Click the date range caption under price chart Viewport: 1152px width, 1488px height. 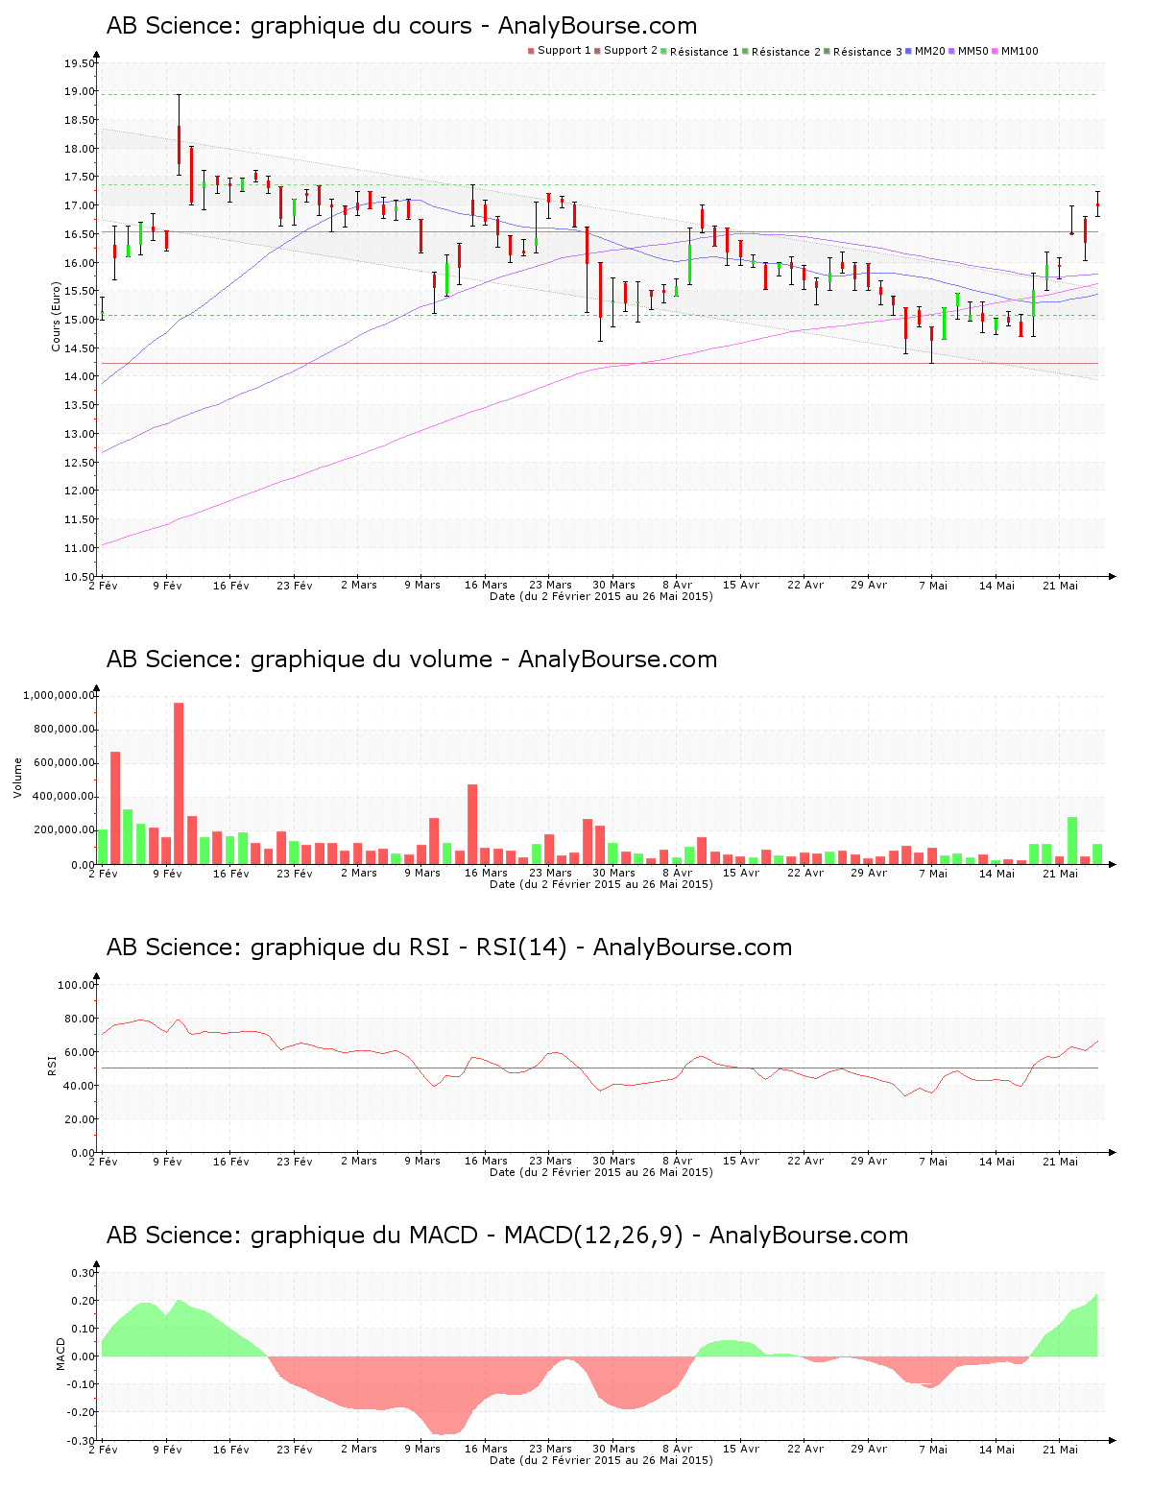tap(601, 596)
